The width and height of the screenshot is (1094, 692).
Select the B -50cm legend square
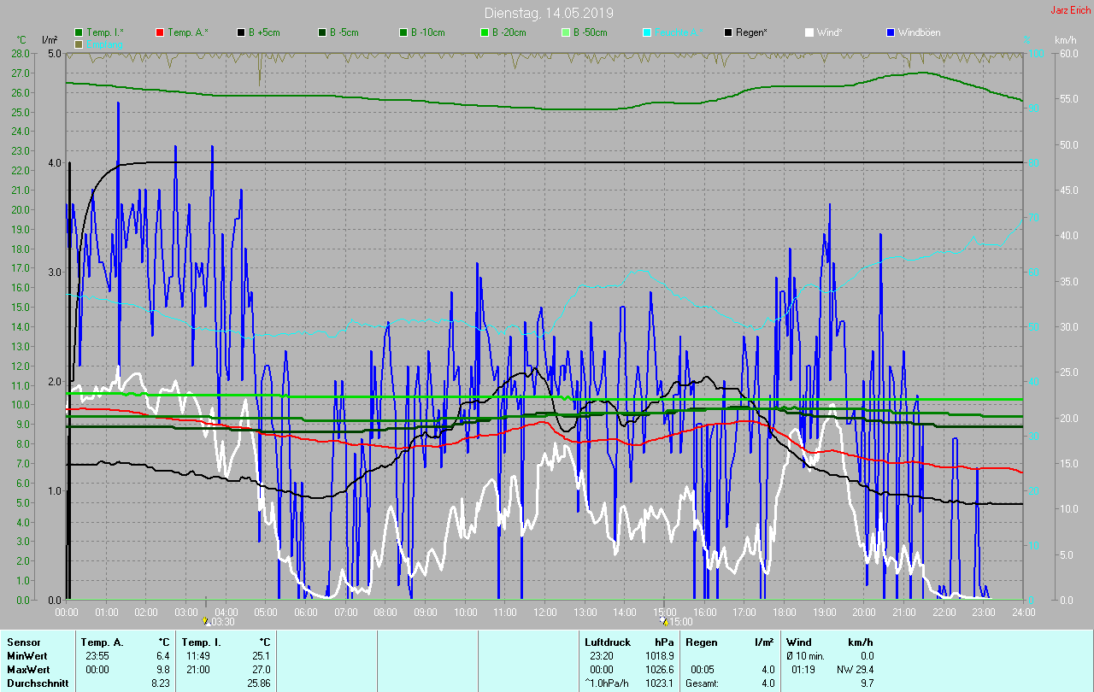(x=566, y=32)
